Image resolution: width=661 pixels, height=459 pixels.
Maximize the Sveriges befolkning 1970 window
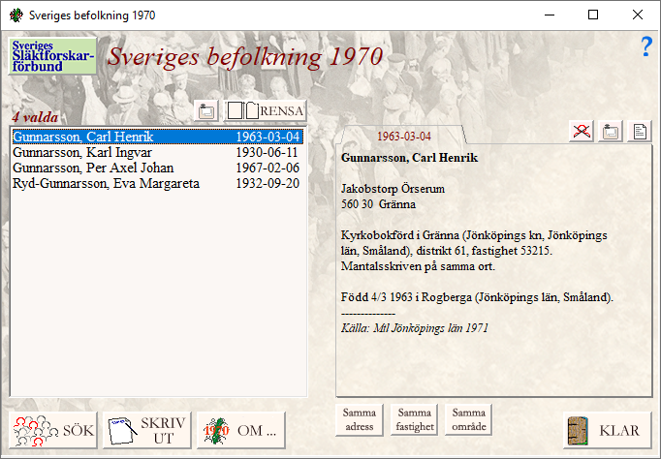click(593, 15)
